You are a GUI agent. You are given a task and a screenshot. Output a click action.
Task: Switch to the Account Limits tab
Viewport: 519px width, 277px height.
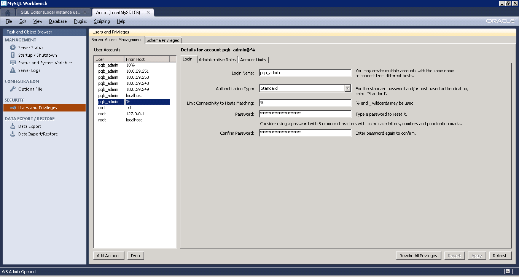click(x=253, y=60)
